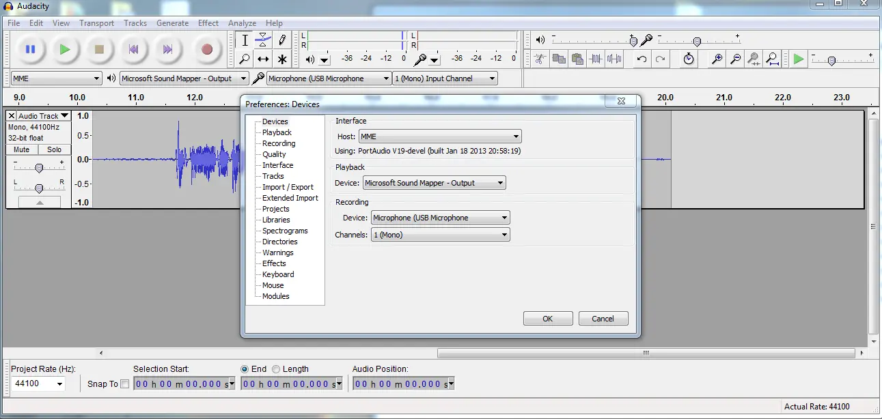882x419 pixels.
Task: Open the Audio Track name dropdown menu
Action: point(44,116)
